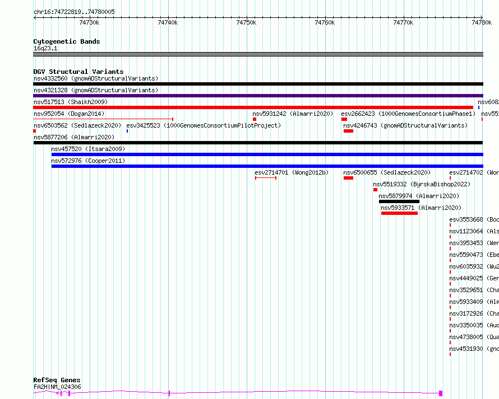
Task: Click esv3425523 1000GenomesConsortiumPilotProject label
Action: tap(204, 125)
